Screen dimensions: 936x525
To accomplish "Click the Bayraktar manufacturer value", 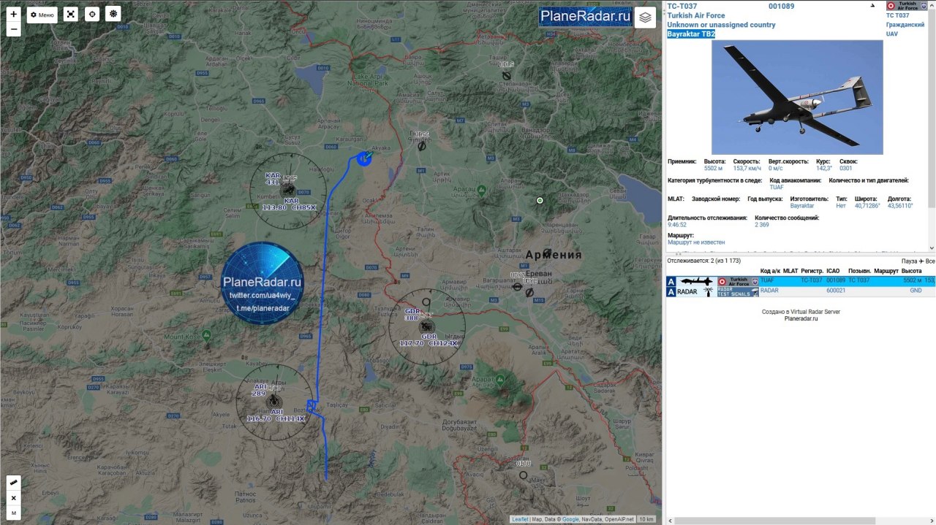I will (x=802, y=207).
